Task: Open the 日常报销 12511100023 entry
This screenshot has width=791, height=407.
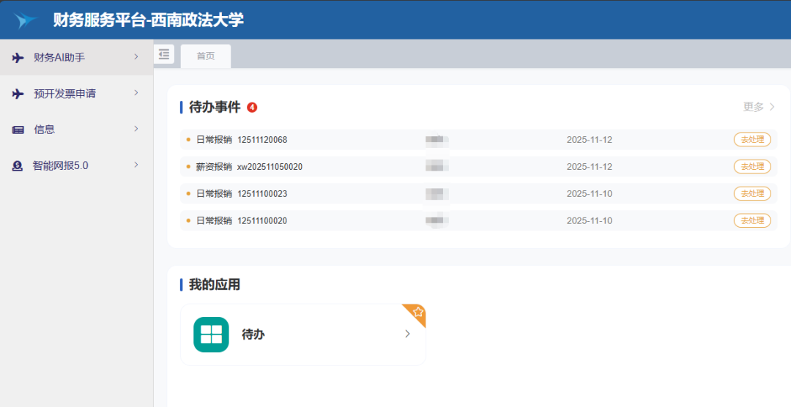Action: (242, 194)
